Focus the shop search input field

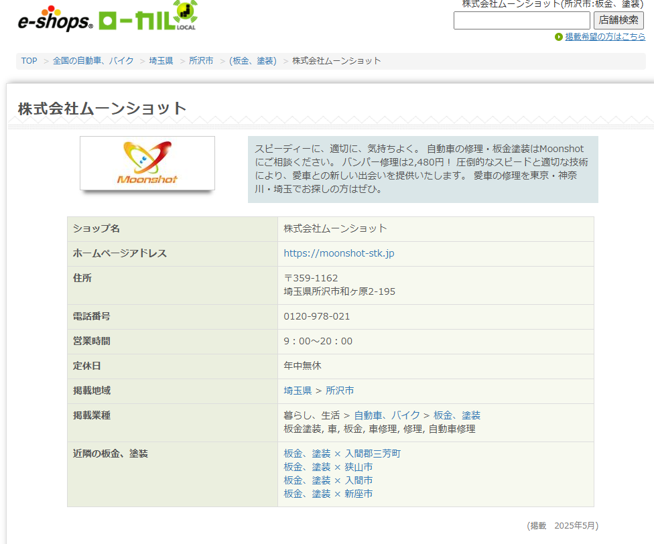[521, 20]
